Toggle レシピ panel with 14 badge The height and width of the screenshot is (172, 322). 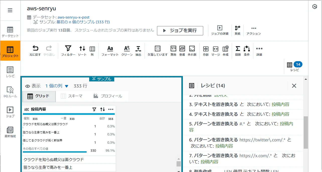pos(294,67)
